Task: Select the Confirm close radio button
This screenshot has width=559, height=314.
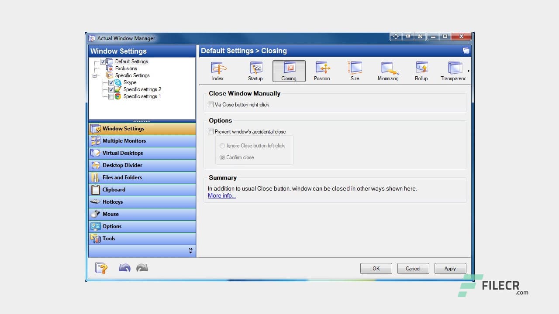Action: pyautogui.click(x=222, y=157)
